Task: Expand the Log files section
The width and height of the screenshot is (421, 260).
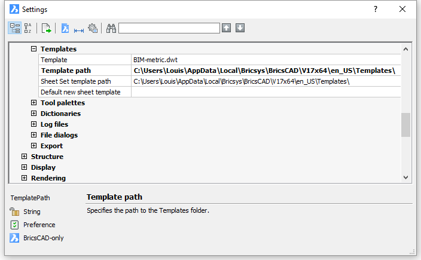Action: pyautogui.click(x=33, y=124)
